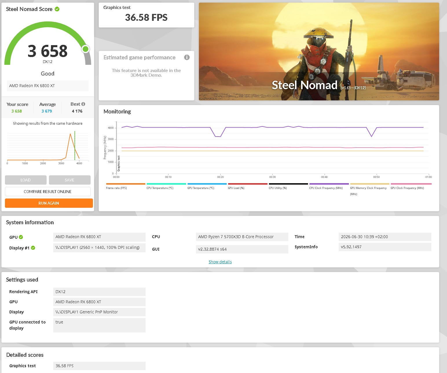447x373 pixels.
Task: Open the Show details link
Action: (220, 262)
